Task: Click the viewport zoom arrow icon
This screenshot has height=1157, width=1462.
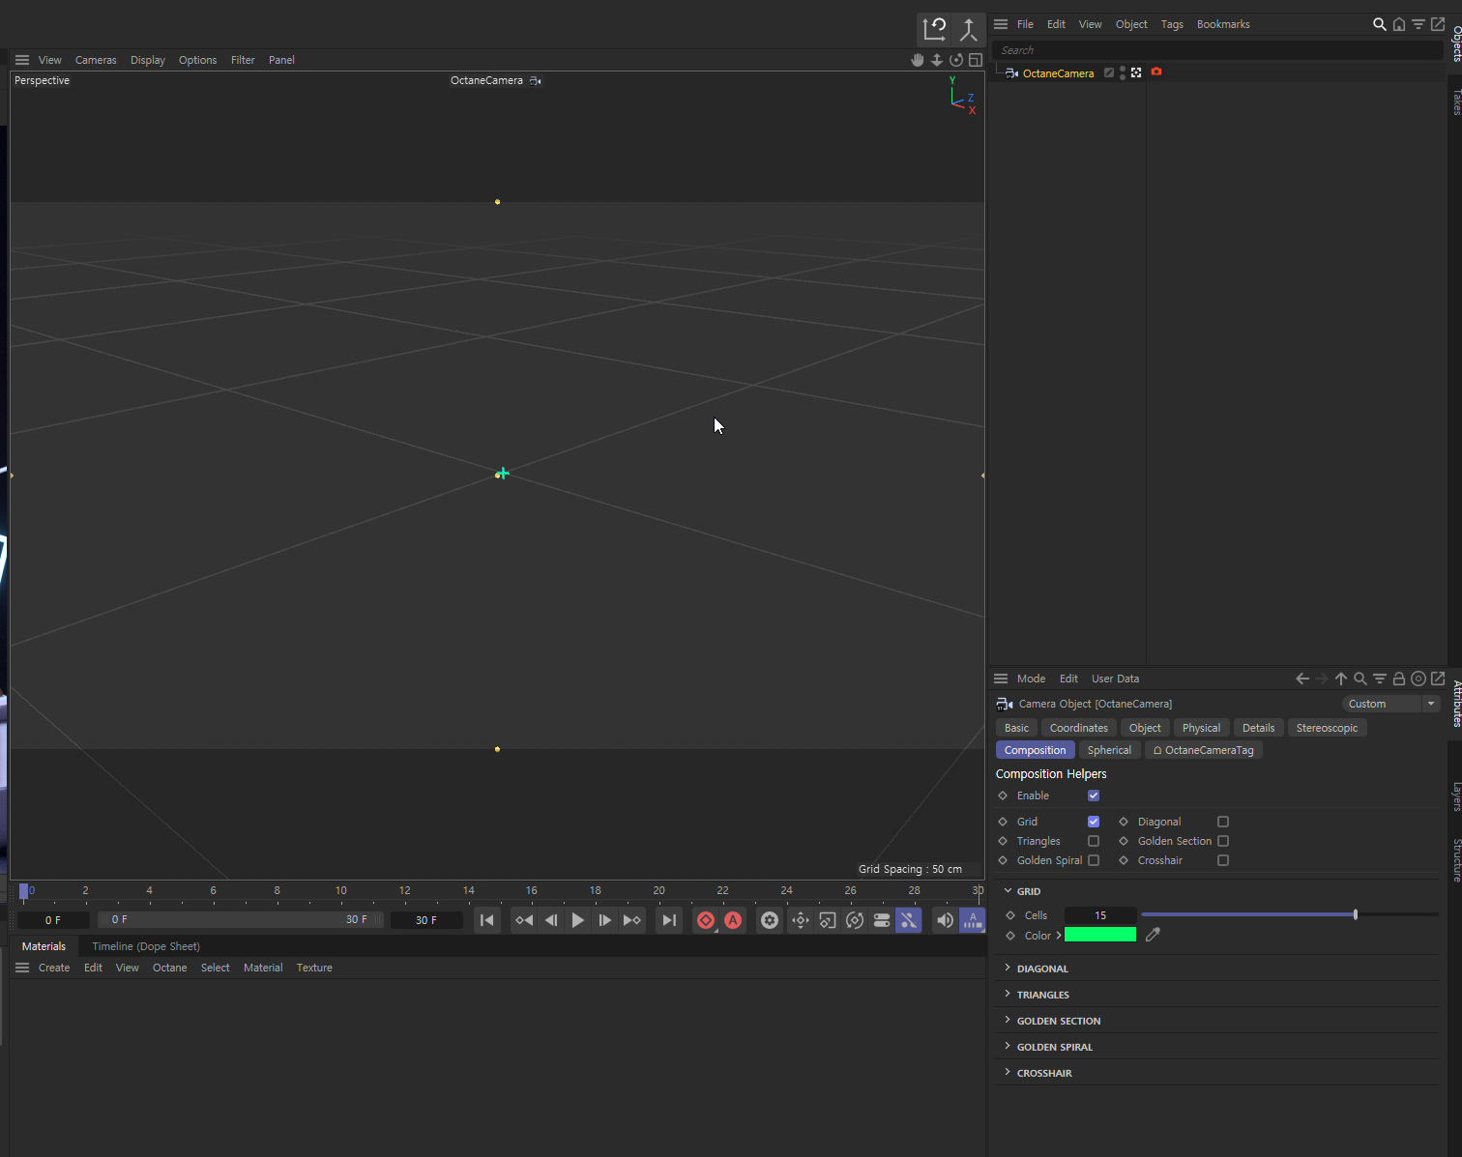Action: coord(937,60)
